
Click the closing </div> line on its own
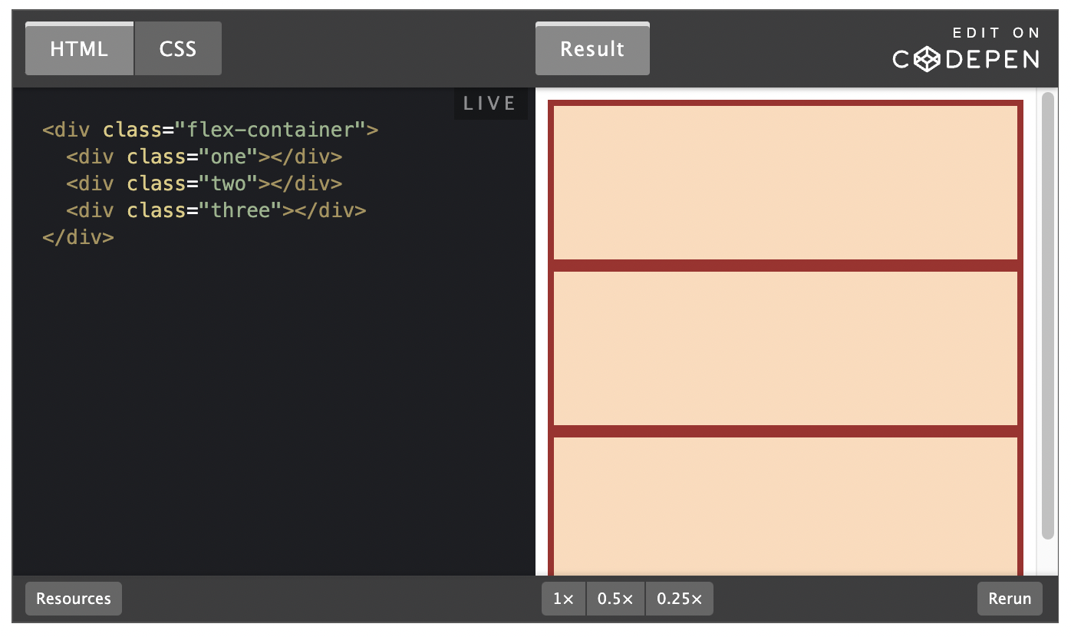pos(78,237)
